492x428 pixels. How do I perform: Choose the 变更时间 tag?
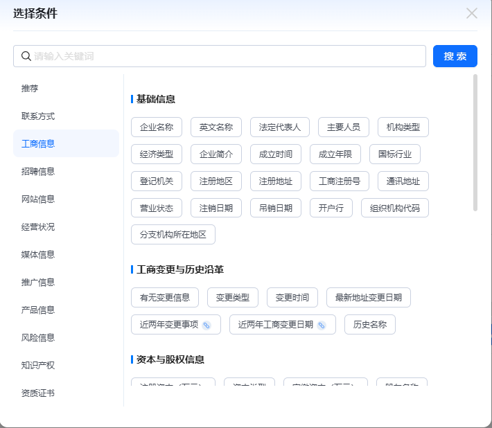click(x=292, y=298)
